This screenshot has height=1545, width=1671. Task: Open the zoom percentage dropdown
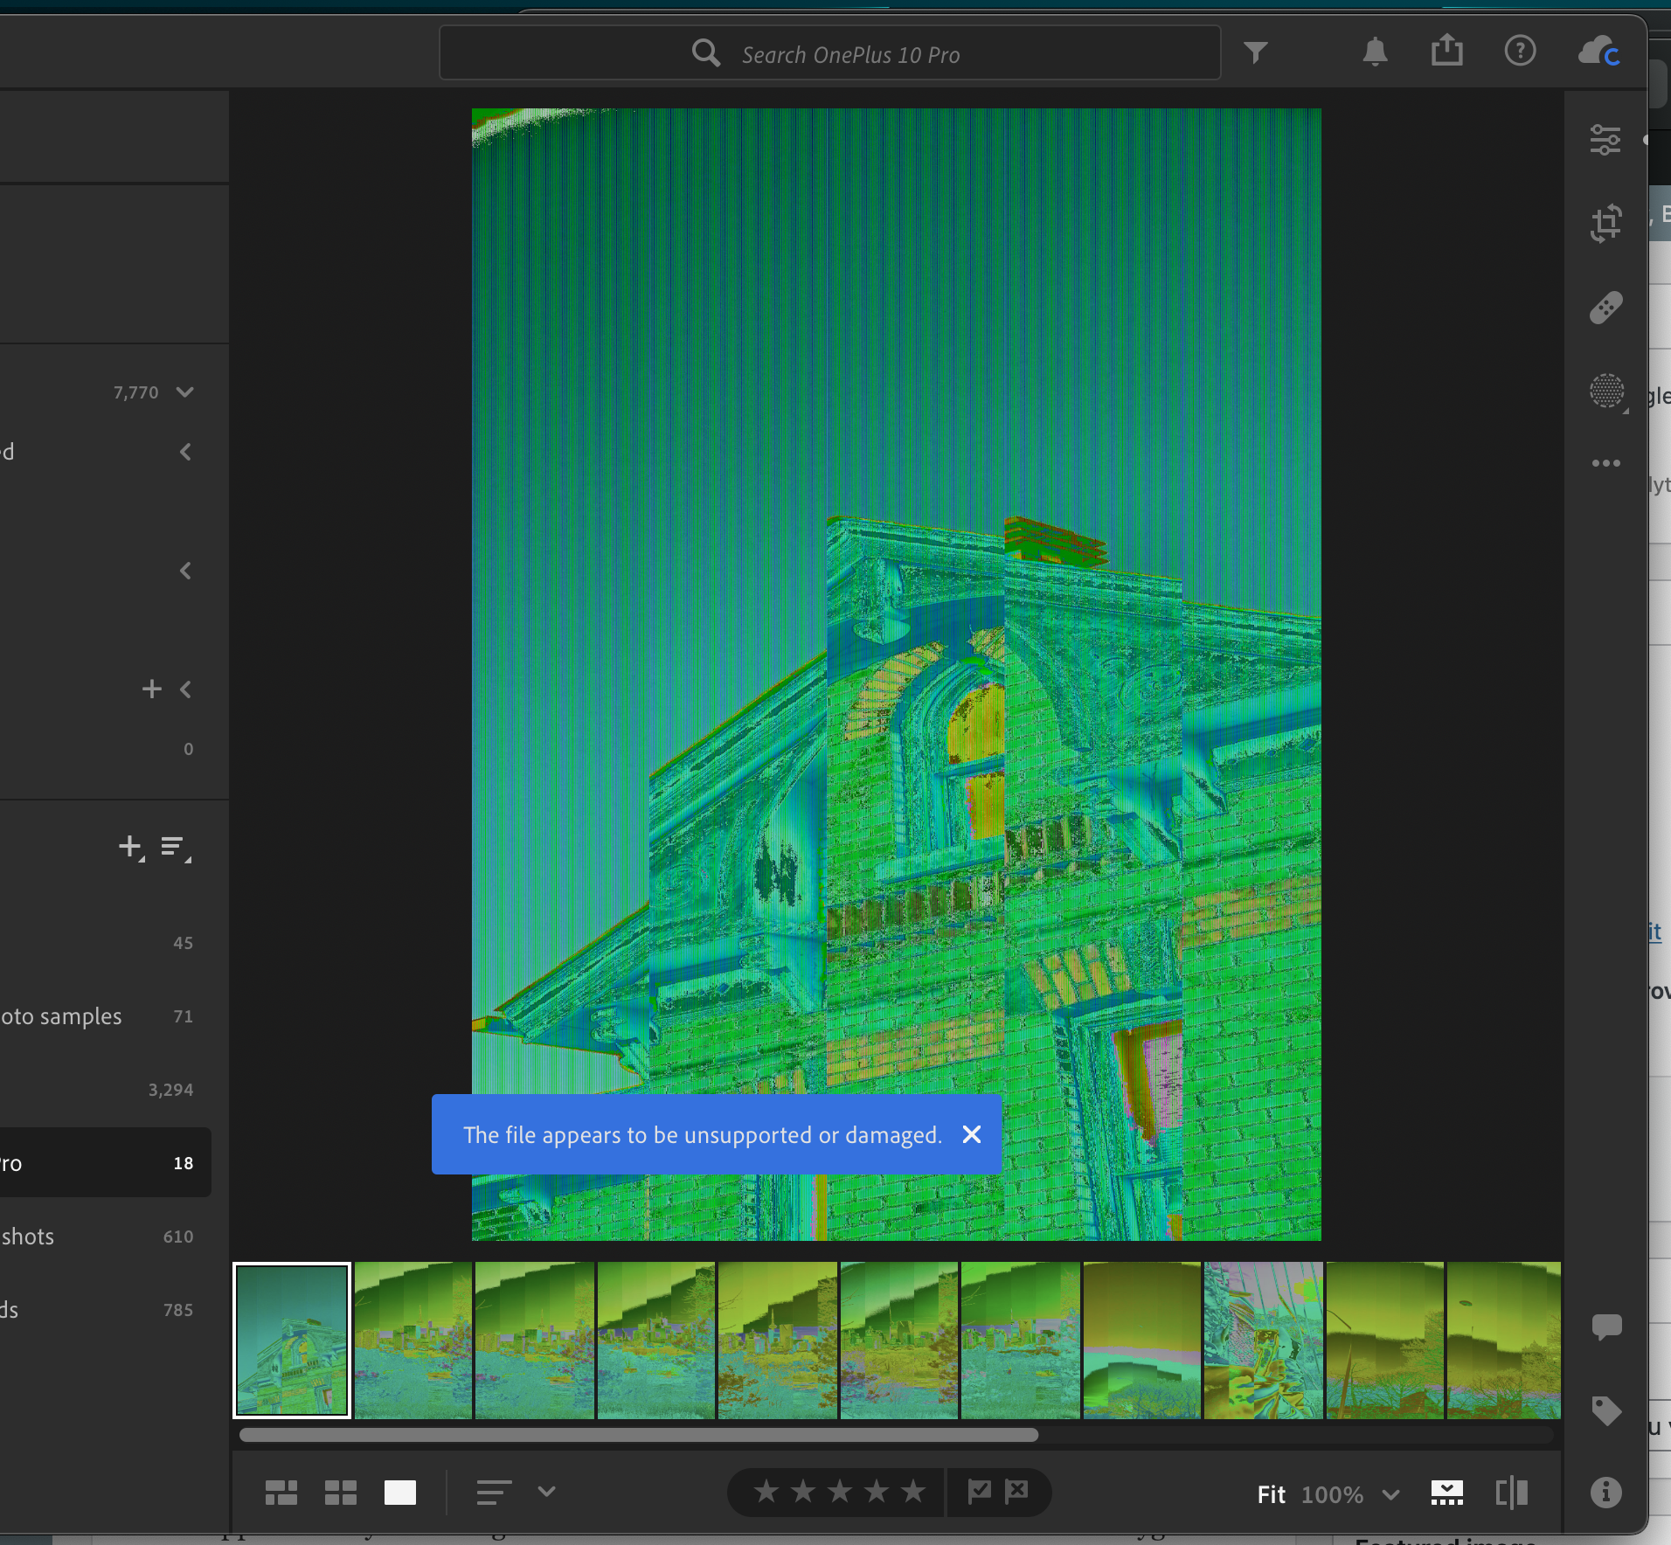[x=1390, y=1494]
